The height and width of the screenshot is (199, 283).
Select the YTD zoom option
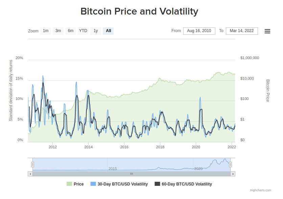pyautogui.click(x=83, y=31)
